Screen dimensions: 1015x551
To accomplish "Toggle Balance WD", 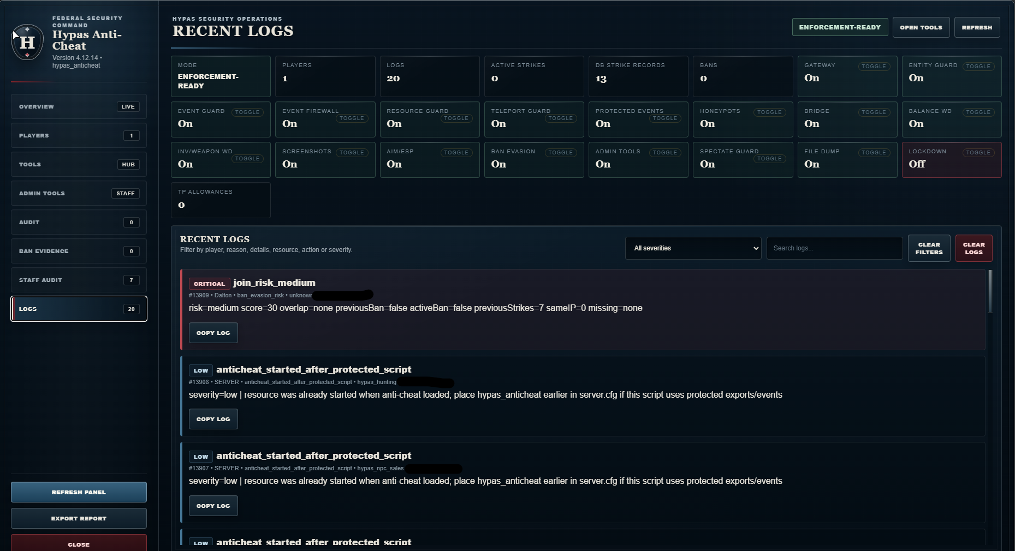I will (x=978, y=112).
